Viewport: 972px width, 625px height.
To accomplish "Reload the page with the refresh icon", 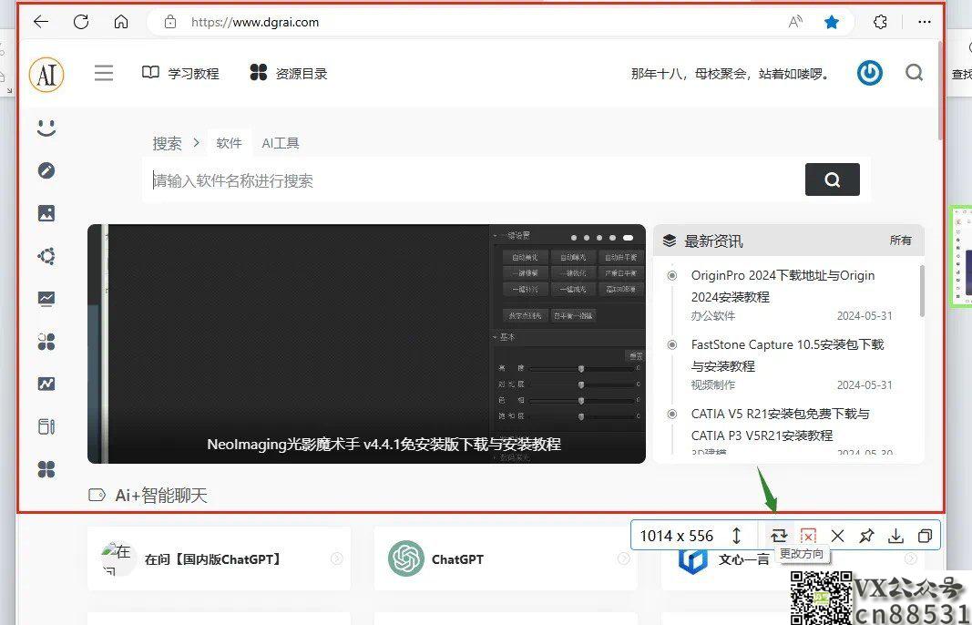I will click(x=81, y=22).
